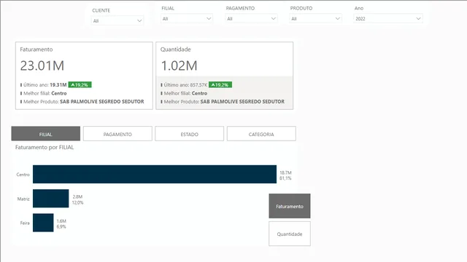The width and height of the screenshot is (467, 262).
Task: Click the Centro axis label
Action: point(23,175)
